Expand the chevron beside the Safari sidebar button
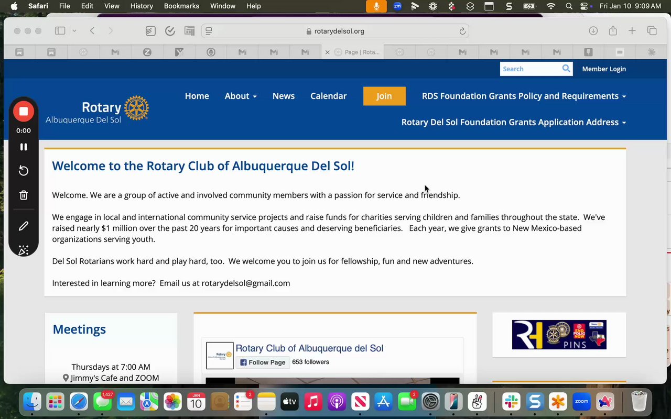 tap(74, 31)
